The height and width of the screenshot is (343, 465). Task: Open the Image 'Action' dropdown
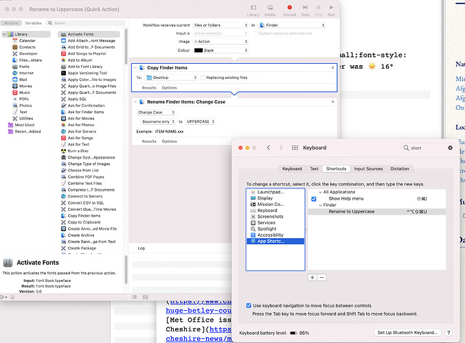(220, 41)
